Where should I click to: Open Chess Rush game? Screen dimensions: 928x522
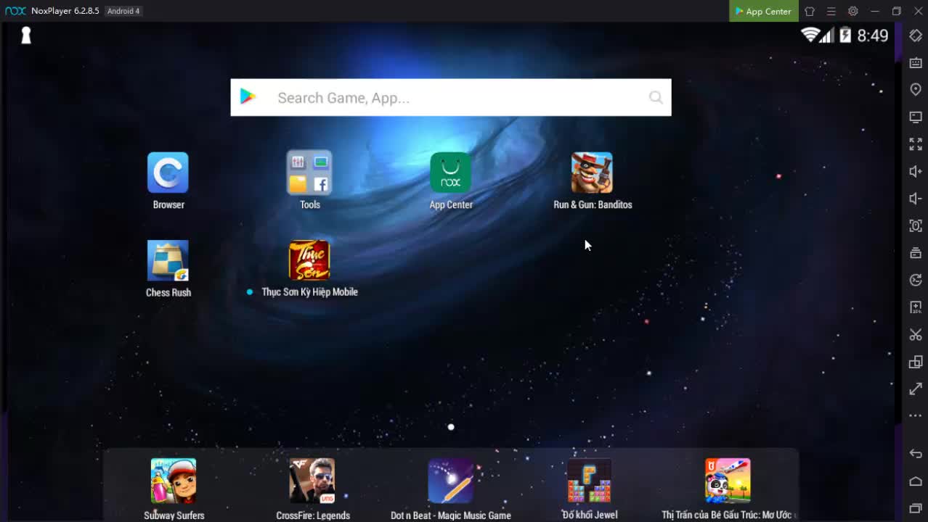[168, 260]
